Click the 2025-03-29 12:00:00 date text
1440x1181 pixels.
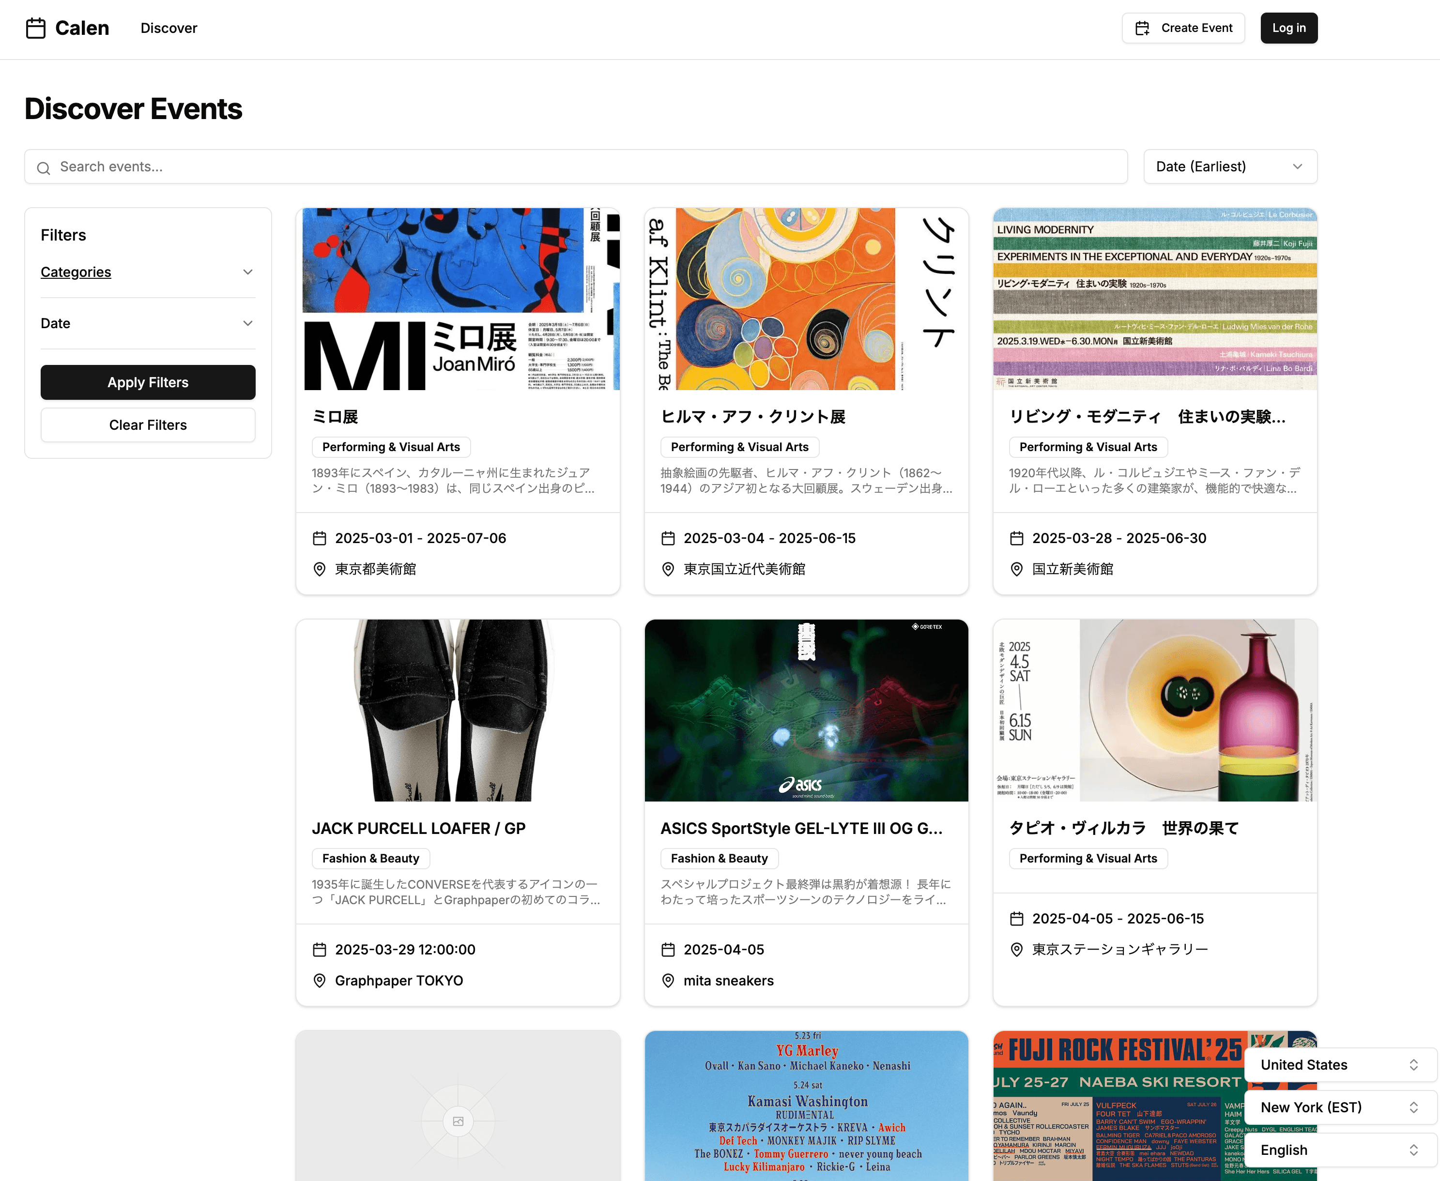coord(405,950)
